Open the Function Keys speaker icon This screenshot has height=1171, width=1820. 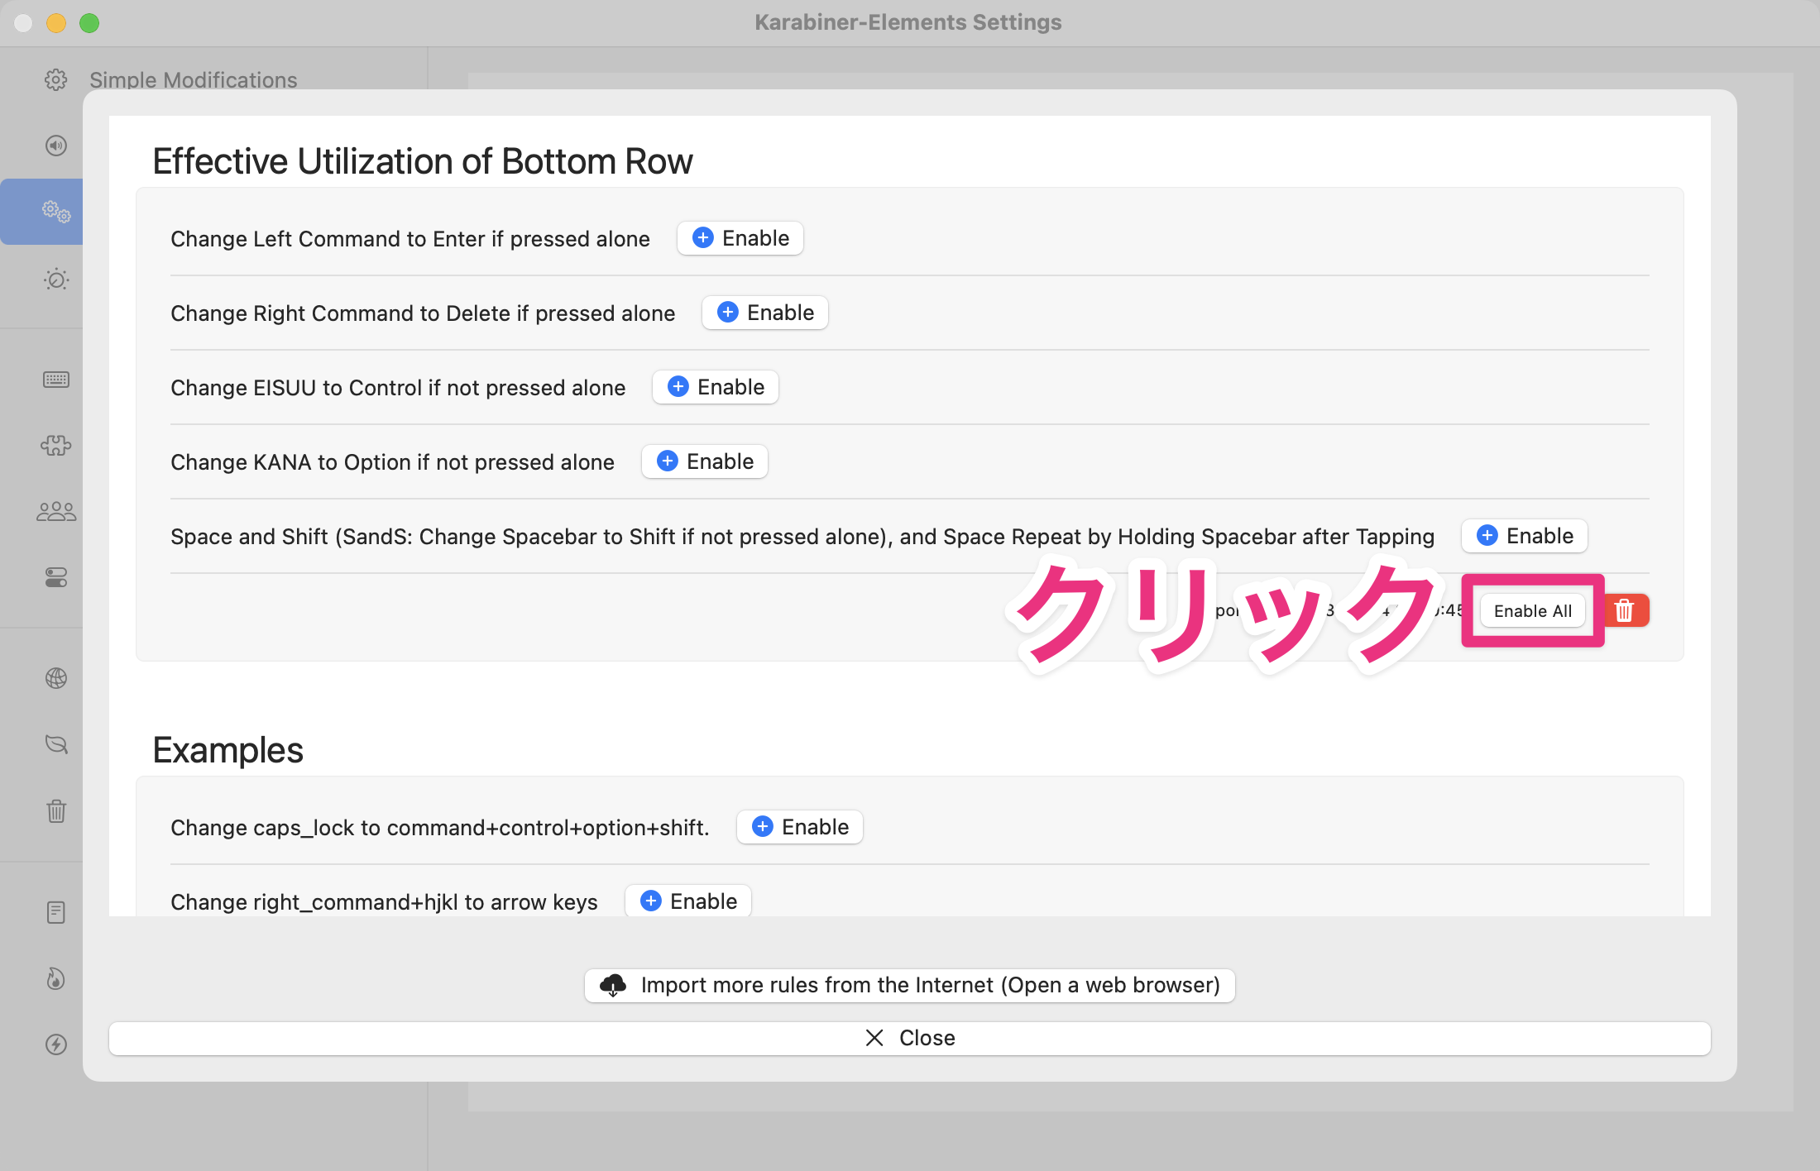click(55, 146)
